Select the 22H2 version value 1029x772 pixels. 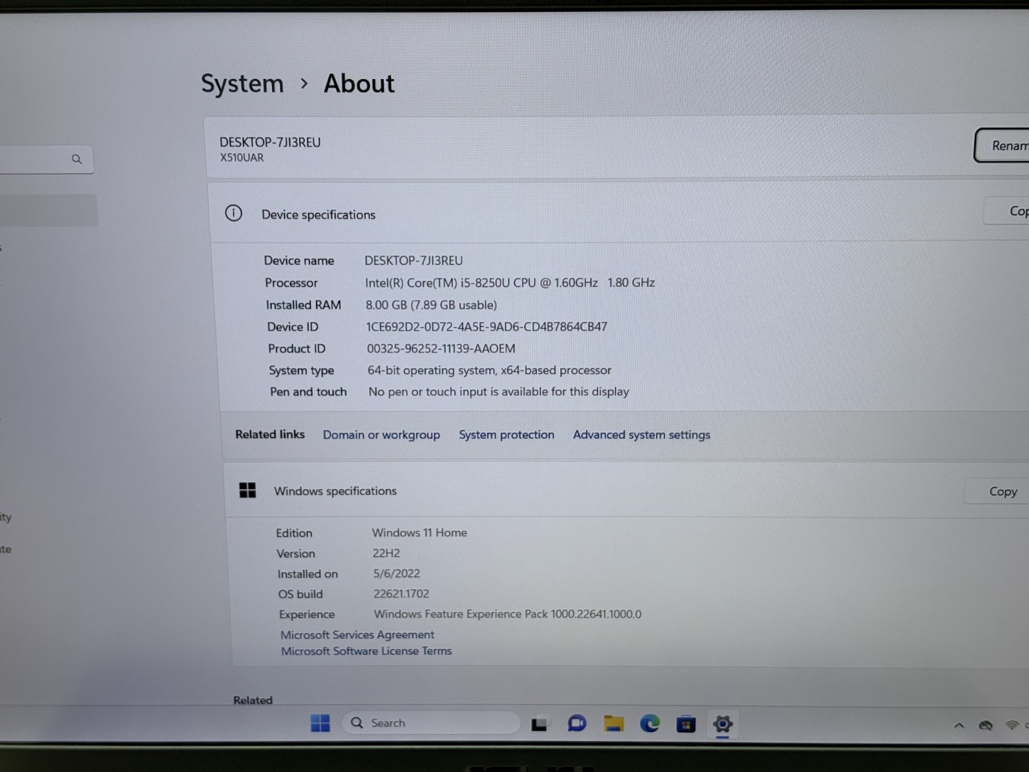tap(386, 553)
